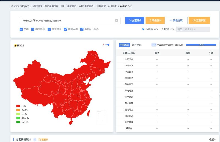Clear the URL field with the X icon
The height and width of the screenshot is (142, 220).
click(117, 21)
